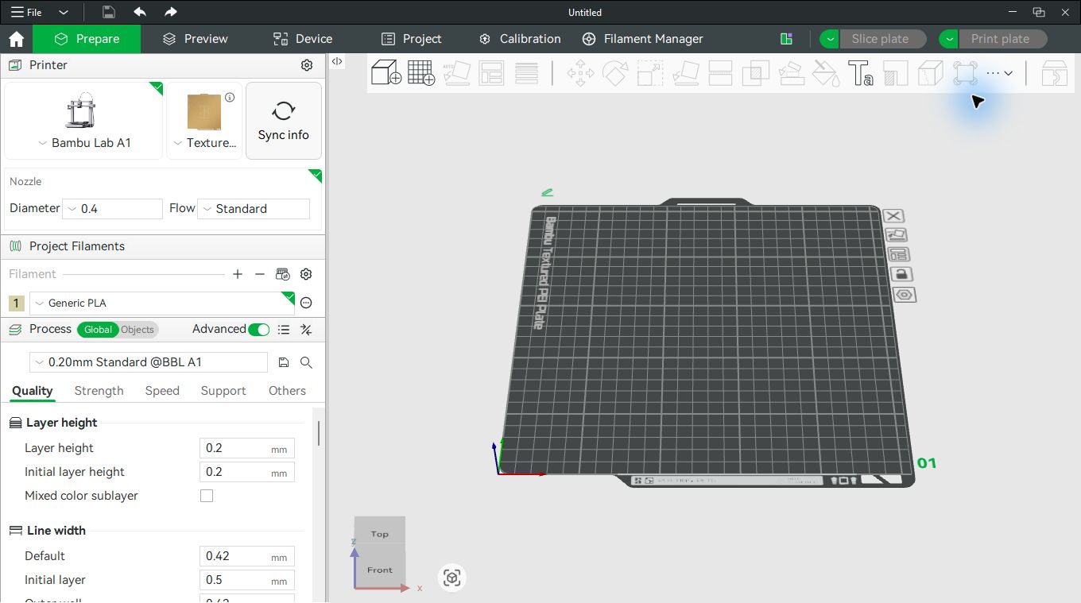Switch to the Project tab
The image size is (1081, 603).
click(x=411, y=39)
